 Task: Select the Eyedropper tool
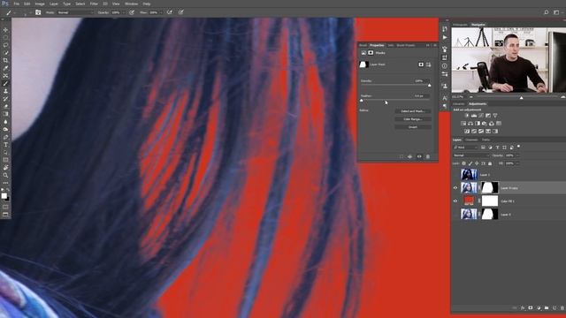pos(5,68)
